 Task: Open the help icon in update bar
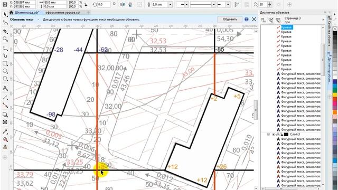(247, 20)
